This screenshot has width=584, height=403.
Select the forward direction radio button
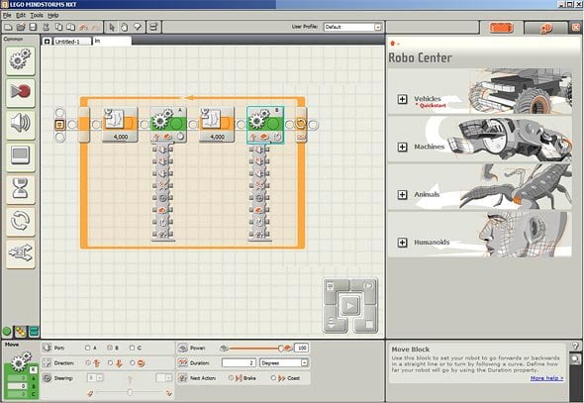88,362
